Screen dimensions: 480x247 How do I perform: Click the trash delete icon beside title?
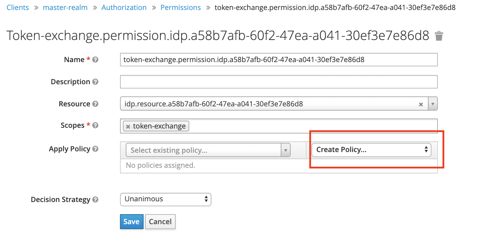pyautogui.click(x=439, y=36)
